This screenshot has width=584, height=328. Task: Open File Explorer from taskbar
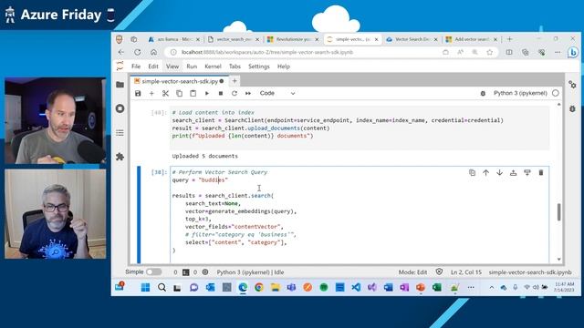(275, 287)
